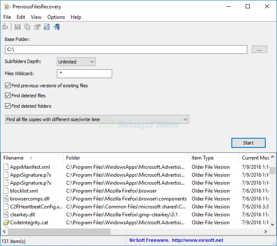Click folder path ending gmp-clearkey\0.1
The width and height of the screenshot is (277, 246).
pyautogui.click(x=122, y=215)
